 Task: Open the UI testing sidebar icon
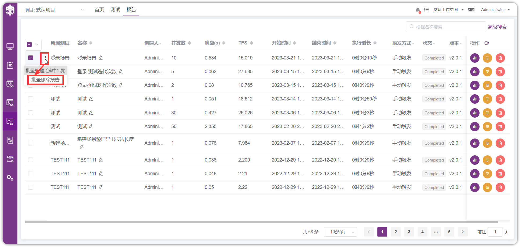coord(10,103)
